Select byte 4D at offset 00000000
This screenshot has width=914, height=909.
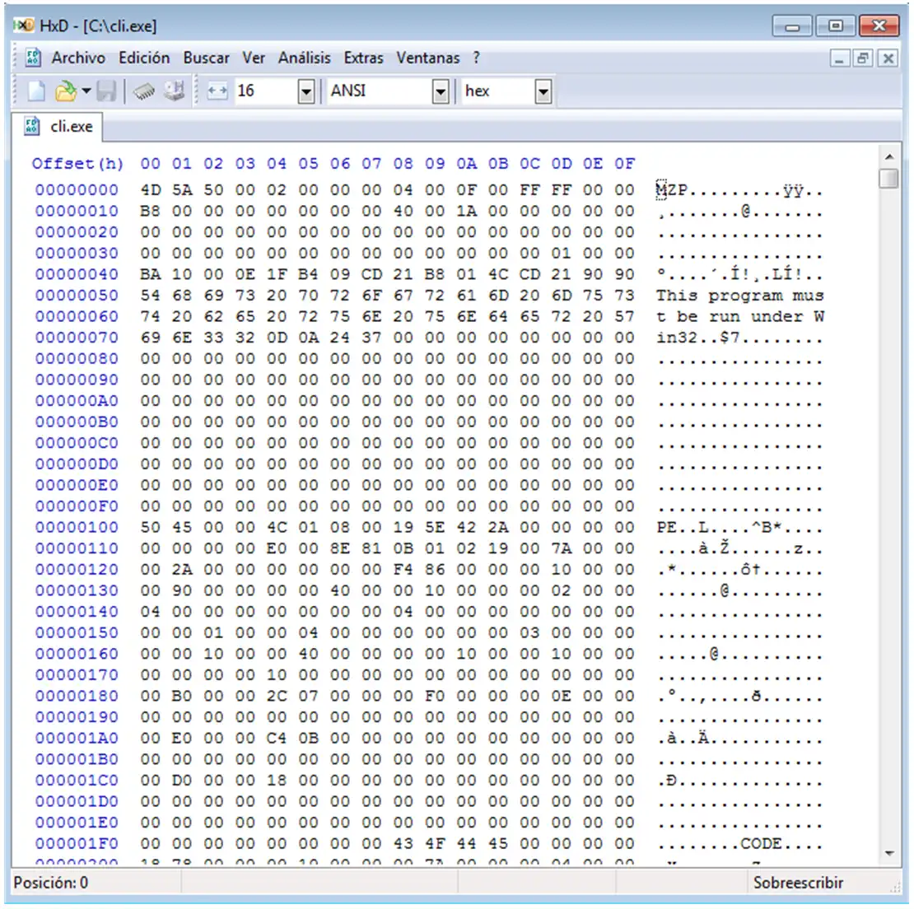point(150,190)
